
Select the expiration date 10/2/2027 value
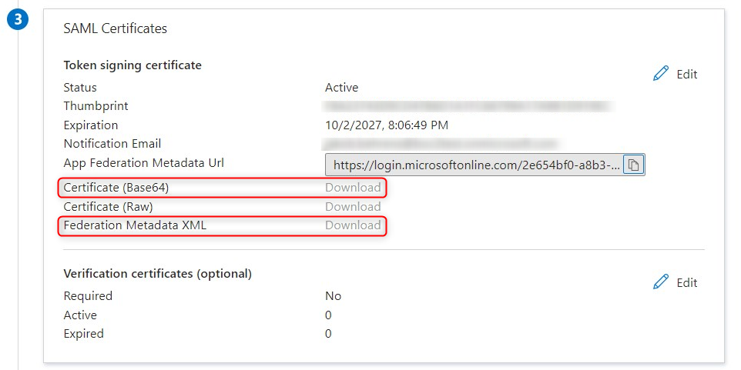point(387,125)
